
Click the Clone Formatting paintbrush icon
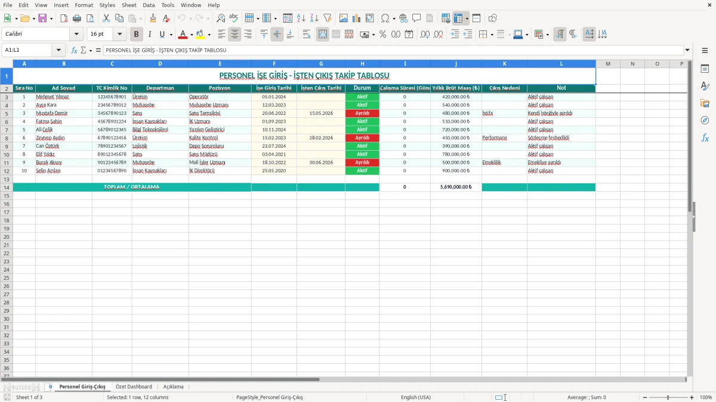(x=153, y=18)
